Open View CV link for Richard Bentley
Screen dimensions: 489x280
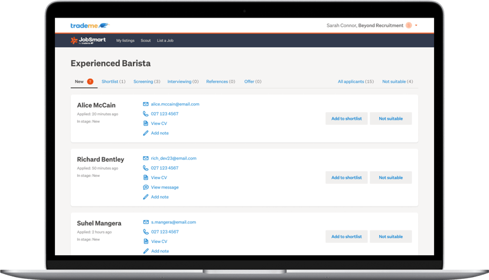pyautogui.click(x=159, y=177)
